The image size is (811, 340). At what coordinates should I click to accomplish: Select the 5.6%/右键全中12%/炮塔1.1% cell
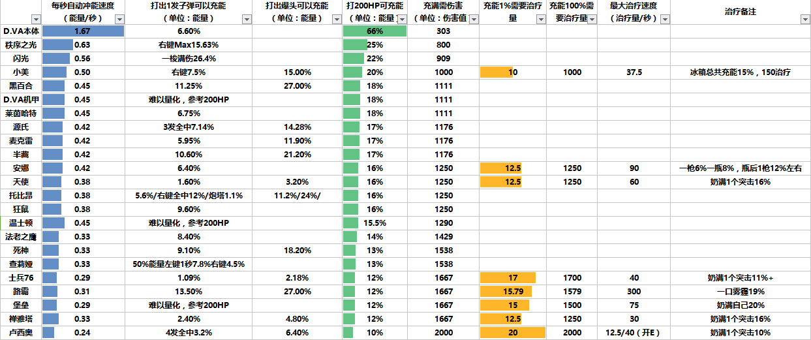189,196
